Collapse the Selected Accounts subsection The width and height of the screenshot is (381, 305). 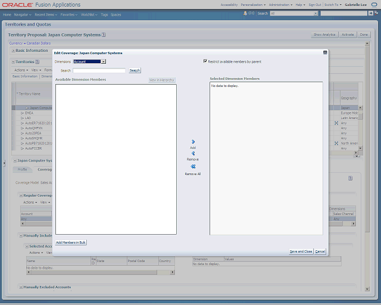click(x=27, y=247)
